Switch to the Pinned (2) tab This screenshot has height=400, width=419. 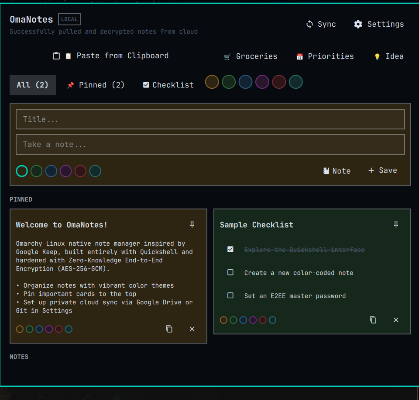(96, 85)
